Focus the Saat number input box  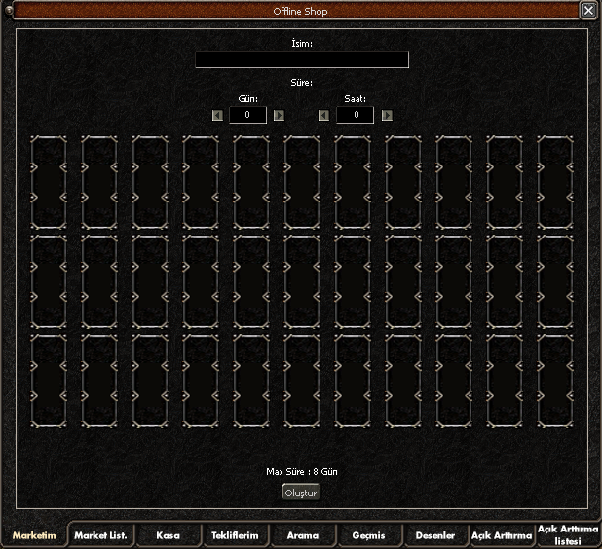pyautogui.click(x=356, y=115)
